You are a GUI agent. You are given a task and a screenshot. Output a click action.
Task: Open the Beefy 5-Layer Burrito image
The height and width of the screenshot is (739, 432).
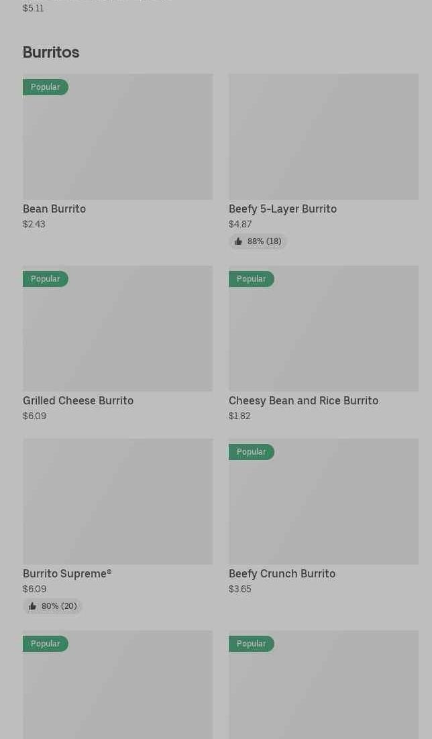tap(323, 137)
